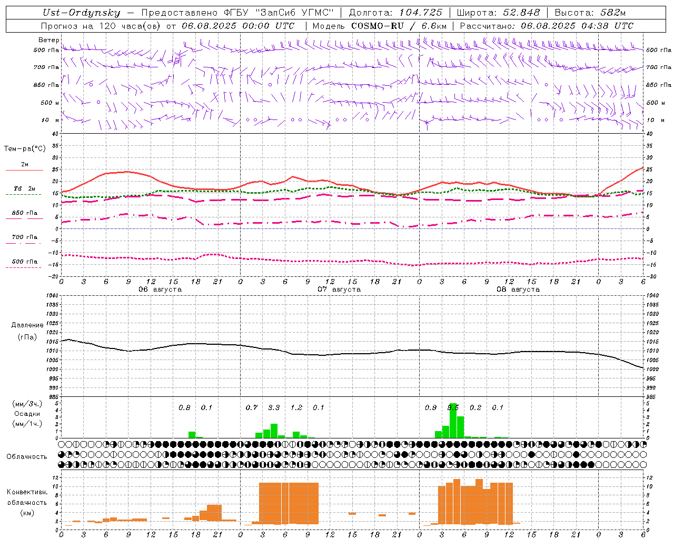The height and width of the screenshot is (539, 674).
Task: Click the Давление panel label
Action: pyautogui.click(x=27, y=325)
